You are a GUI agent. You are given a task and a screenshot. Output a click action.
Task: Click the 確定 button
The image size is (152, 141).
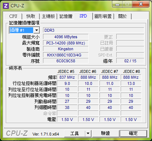(133, 133)
